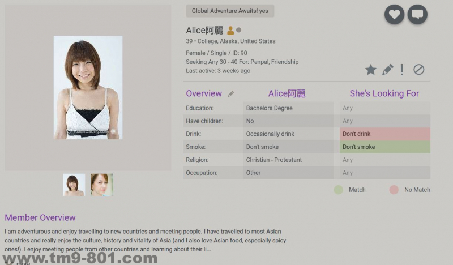Report profile using the exclamation icon
The height and width of the screenshot is (265, 453).
[x=402, y=70]
